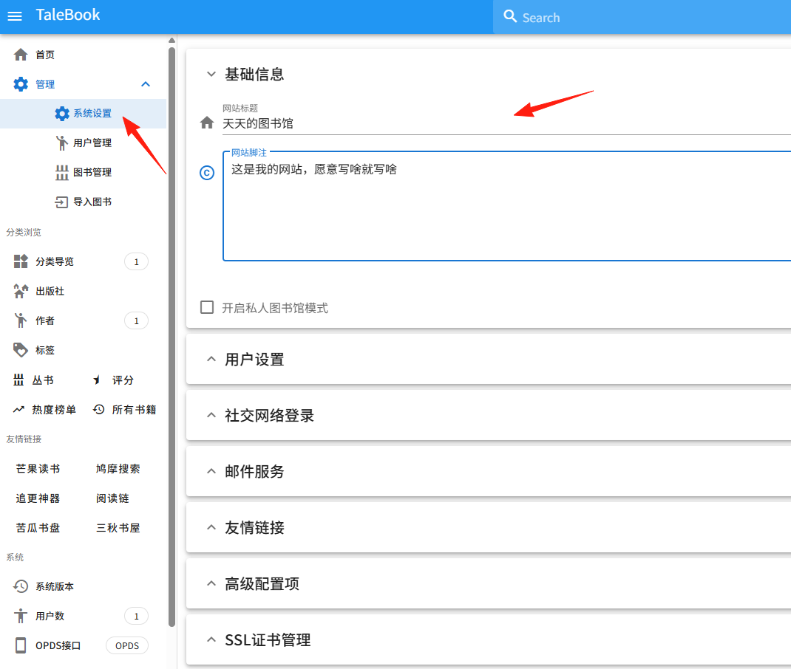This screenshot has width=791, height=669.
Task: Open 标签 in the sidebar
Action: [45, 350]
